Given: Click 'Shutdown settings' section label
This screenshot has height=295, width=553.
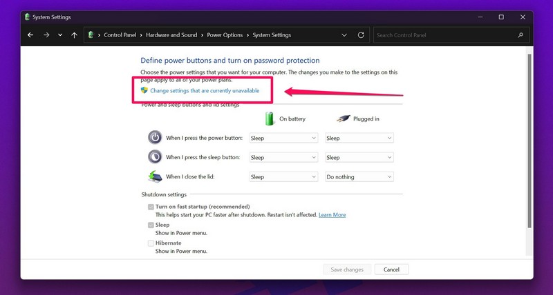Looking at the screenshot, I should [x=164, y=194].
